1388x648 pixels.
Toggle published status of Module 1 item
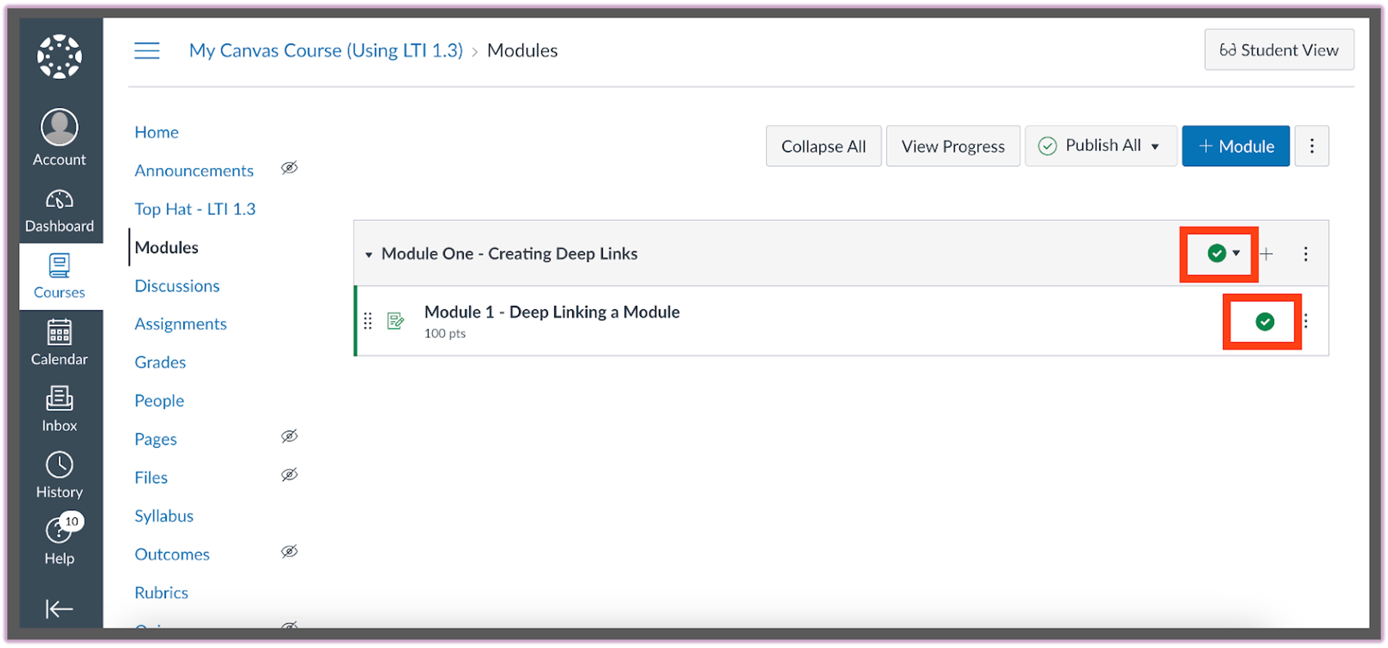pos(1264,322)
